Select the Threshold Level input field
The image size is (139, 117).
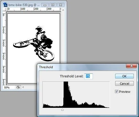pos(88,76)
